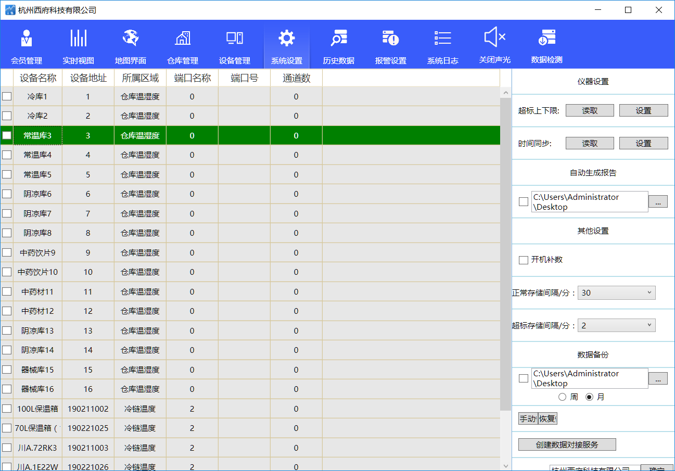Screen dimensions: 675x471
Task: Click the 所属区域 column header
Action: click(x=141, y=78)
